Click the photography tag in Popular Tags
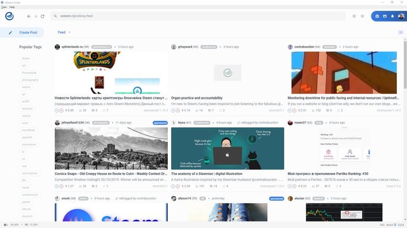This screenshot has height=228, width=407. point(30,80)
